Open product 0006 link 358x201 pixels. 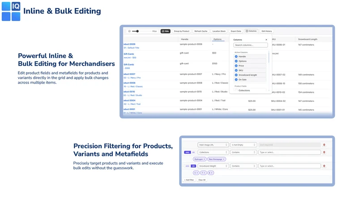point(129,44)
